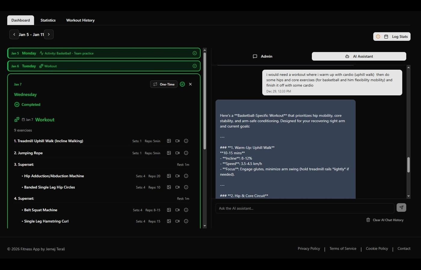Close the expanded Wednesday workout card

point(190,84)
